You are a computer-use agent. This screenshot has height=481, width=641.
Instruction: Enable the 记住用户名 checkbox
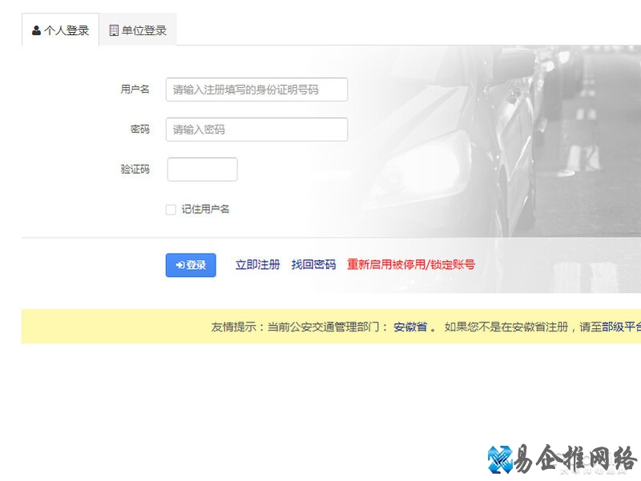click(x=171, y=209)
